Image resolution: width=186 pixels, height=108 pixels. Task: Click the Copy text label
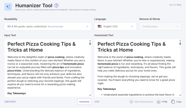point(179,102)
